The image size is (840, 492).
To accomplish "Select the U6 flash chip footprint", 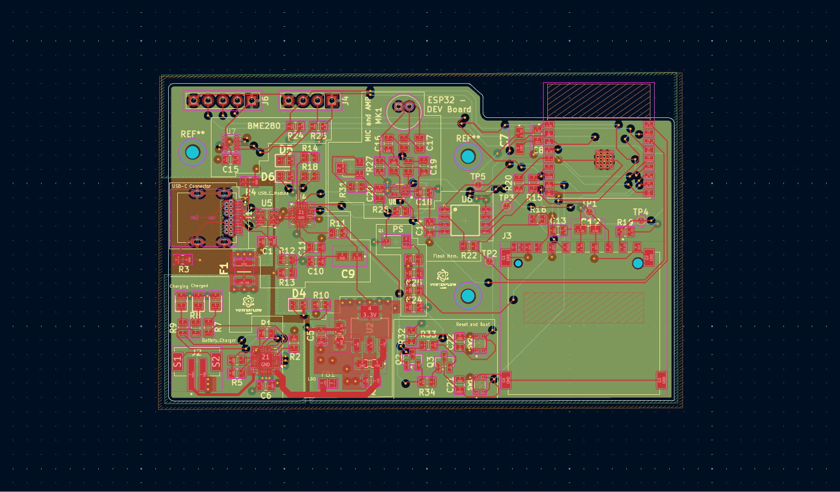I will [x=465, y=220].
